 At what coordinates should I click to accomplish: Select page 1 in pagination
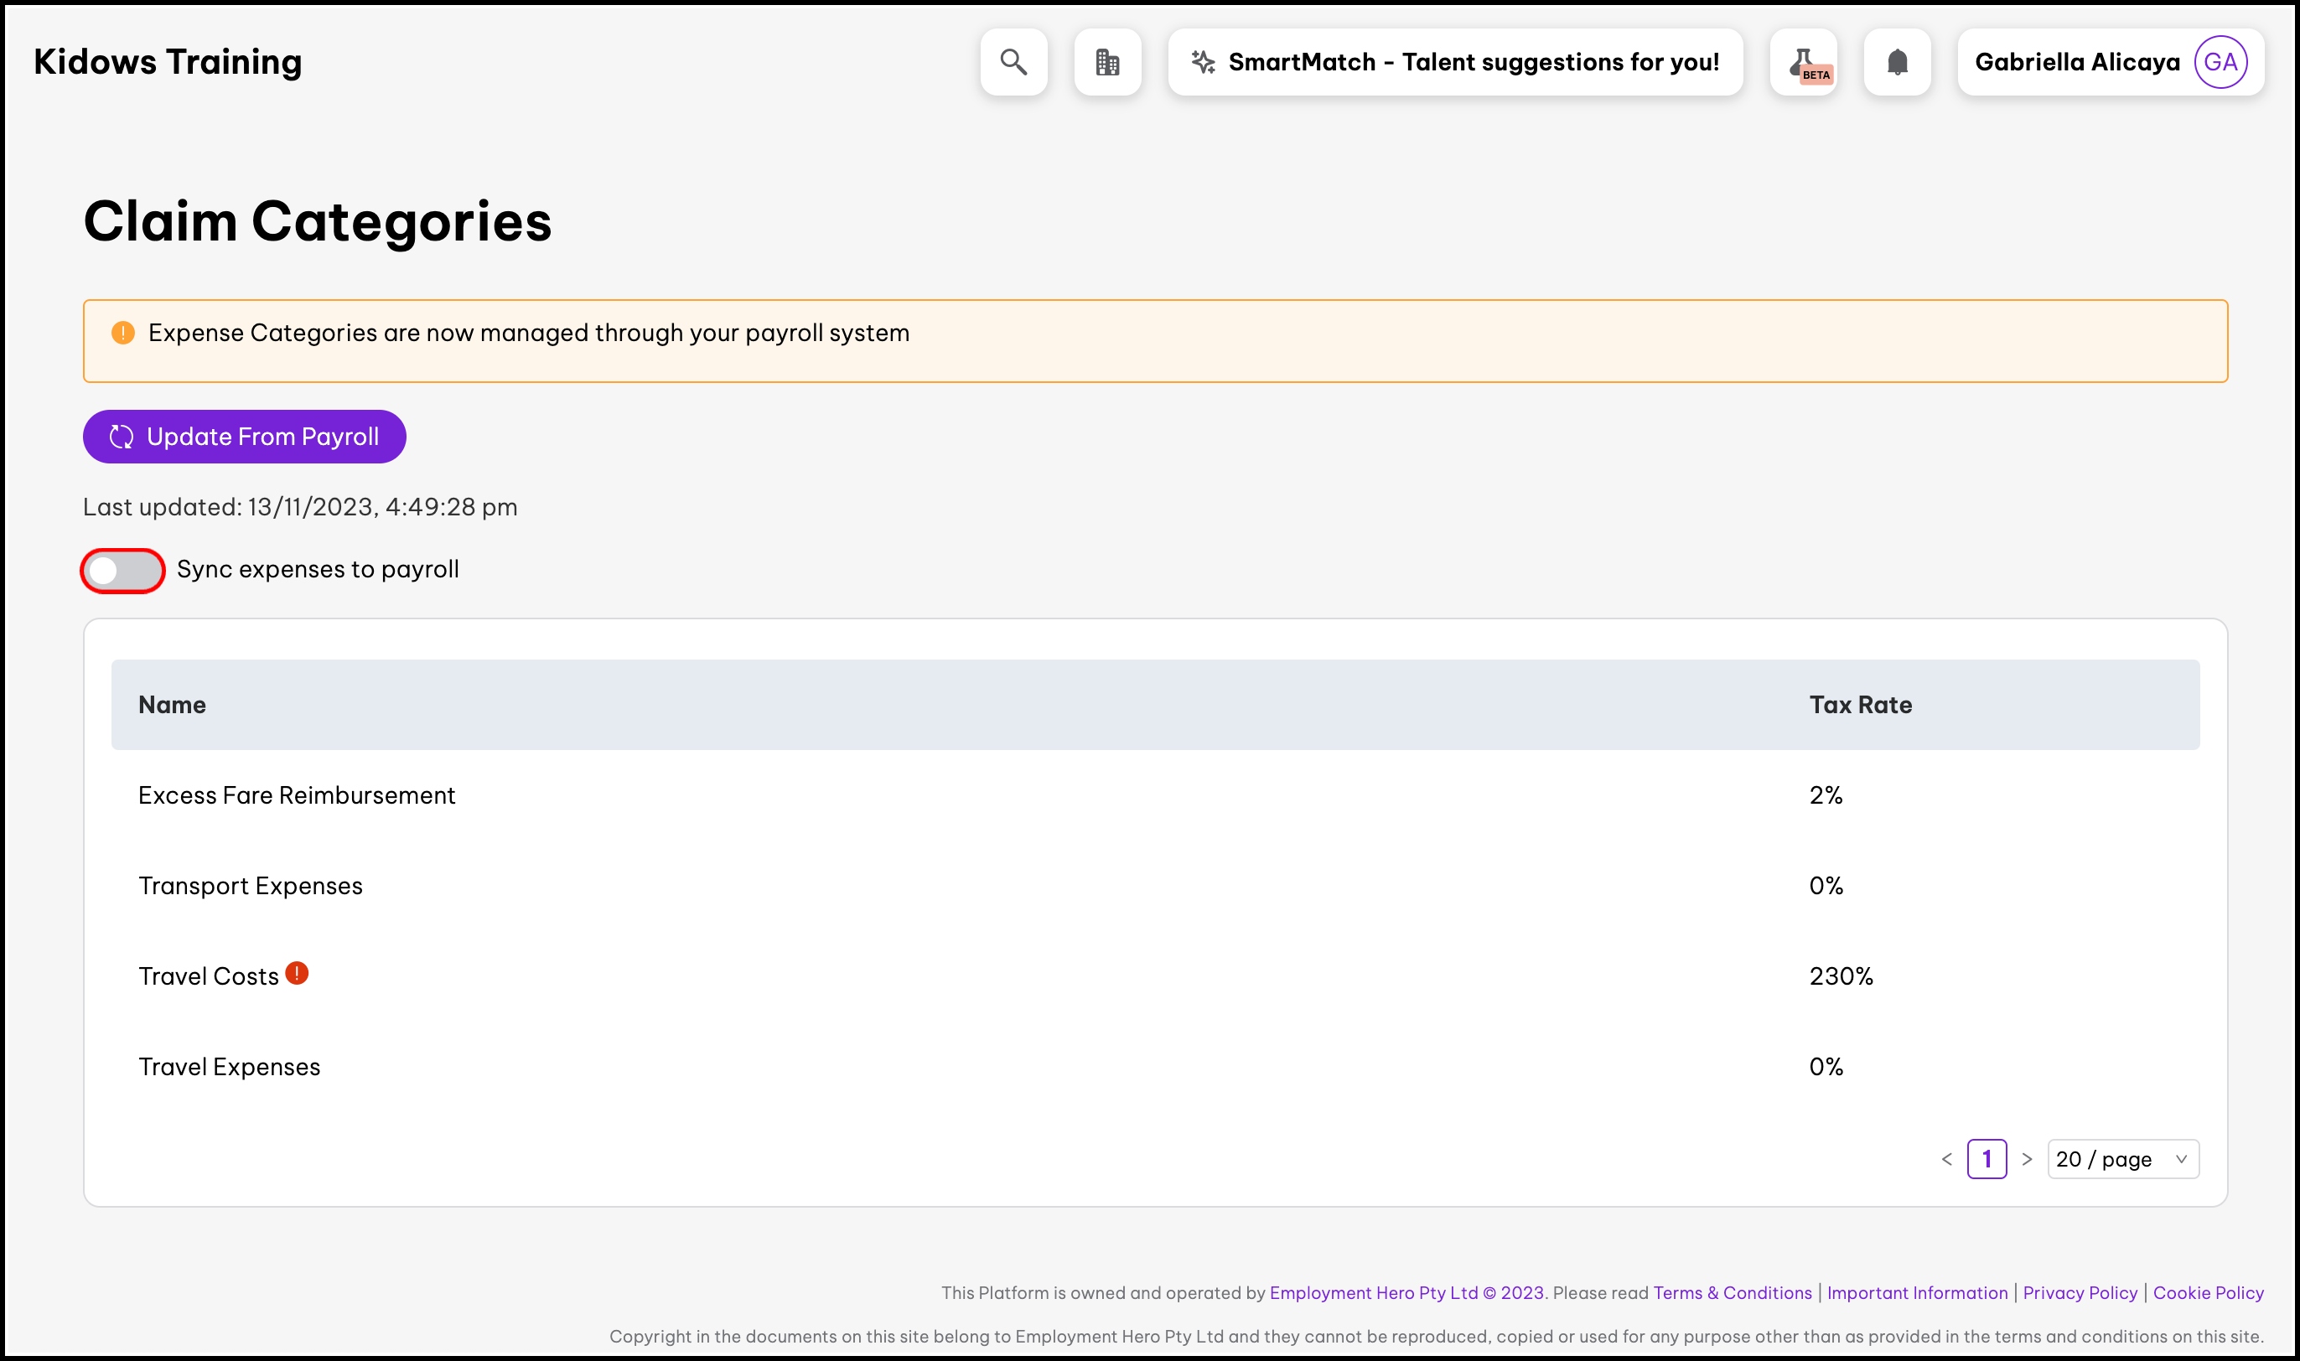click(x=1987, y=1159)
